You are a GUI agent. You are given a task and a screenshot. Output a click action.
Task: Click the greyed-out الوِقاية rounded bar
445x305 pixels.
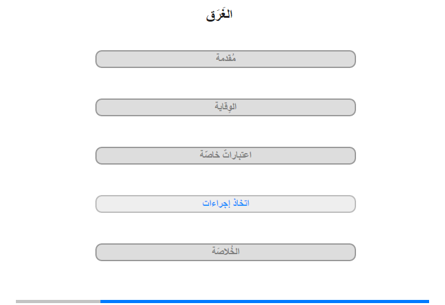click(x=225, y=107)
